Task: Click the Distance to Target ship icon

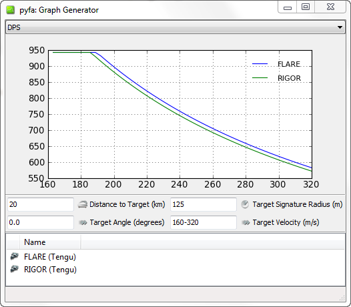Action: 83,204
